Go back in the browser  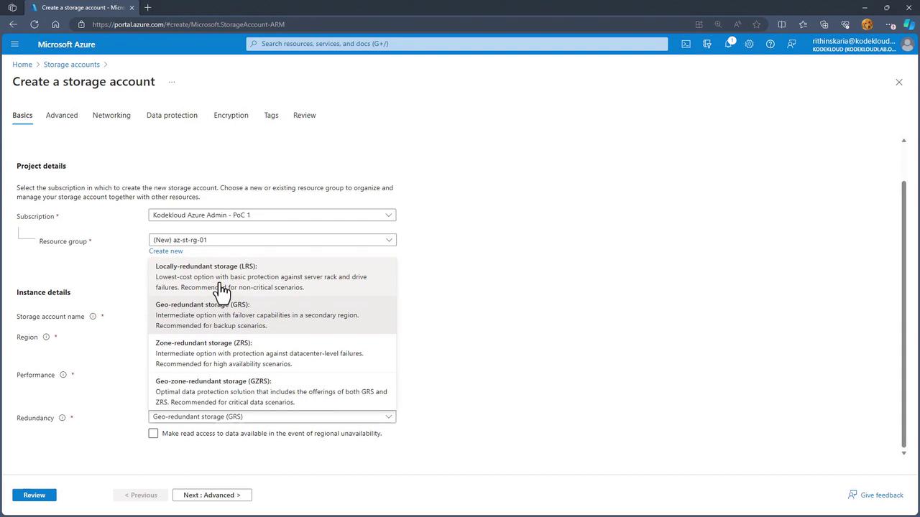click(13, 24)
